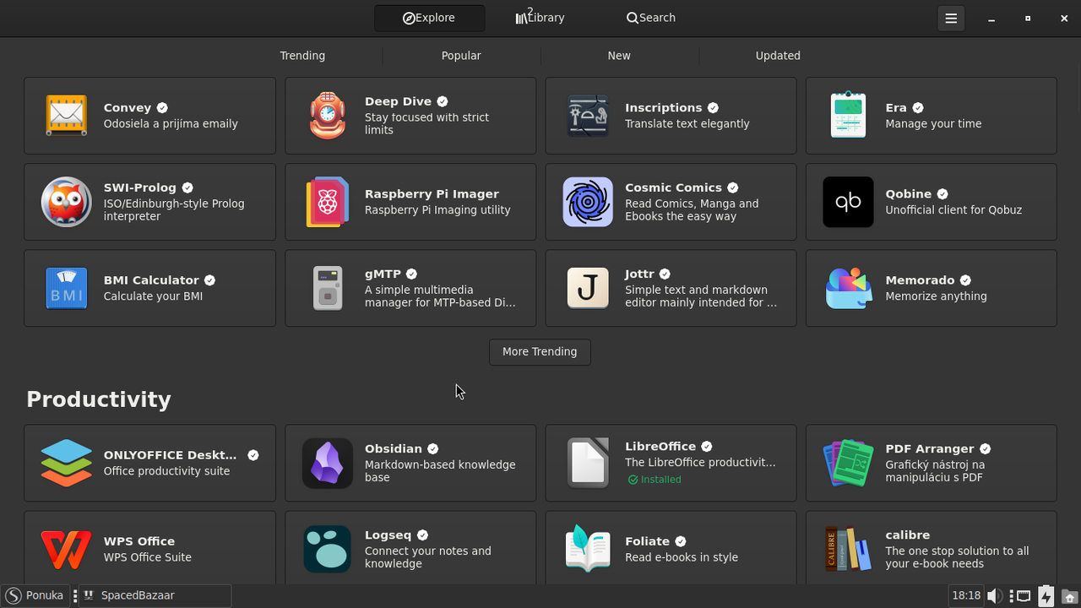Click "Unofficial client for Qobuz" text

(953, 209)
